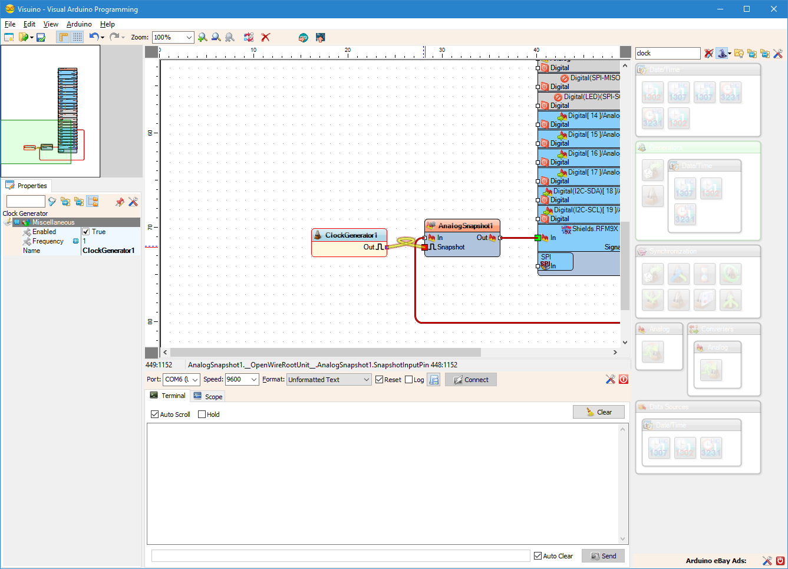Collapse all component palette categories
Viewport: 788px width, 569px height.
[x=765, y=53]
